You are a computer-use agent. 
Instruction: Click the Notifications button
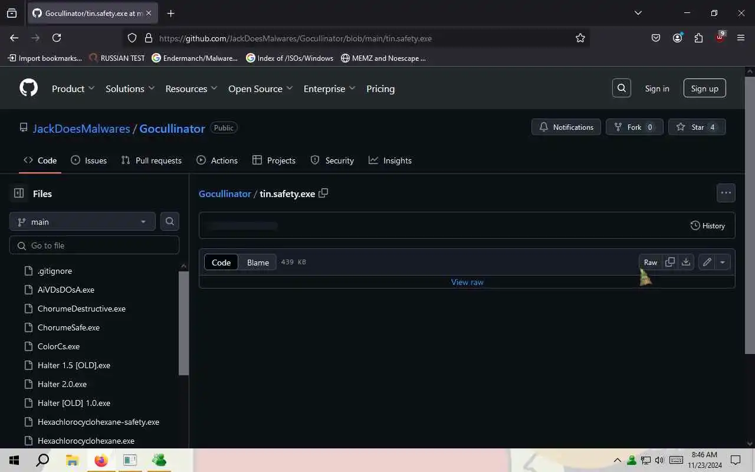566,127
